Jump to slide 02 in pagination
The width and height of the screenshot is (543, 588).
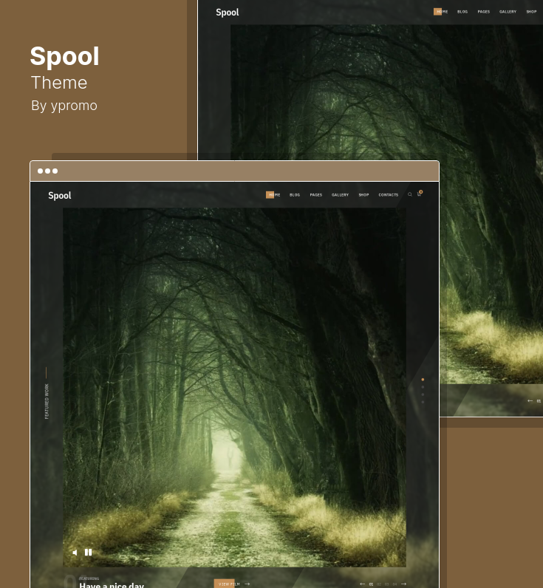(x=379, y=584)
